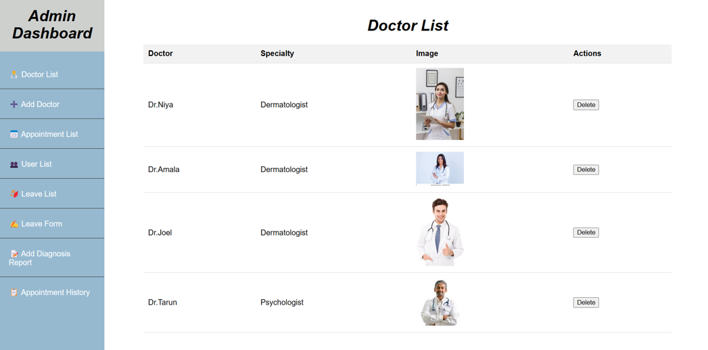Click the doctor icon beside Doctor List
Screen dimensions: 708x350
click(x=14, y=74)
